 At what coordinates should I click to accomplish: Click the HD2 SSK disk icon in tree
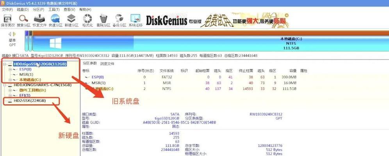pos(10,101)
